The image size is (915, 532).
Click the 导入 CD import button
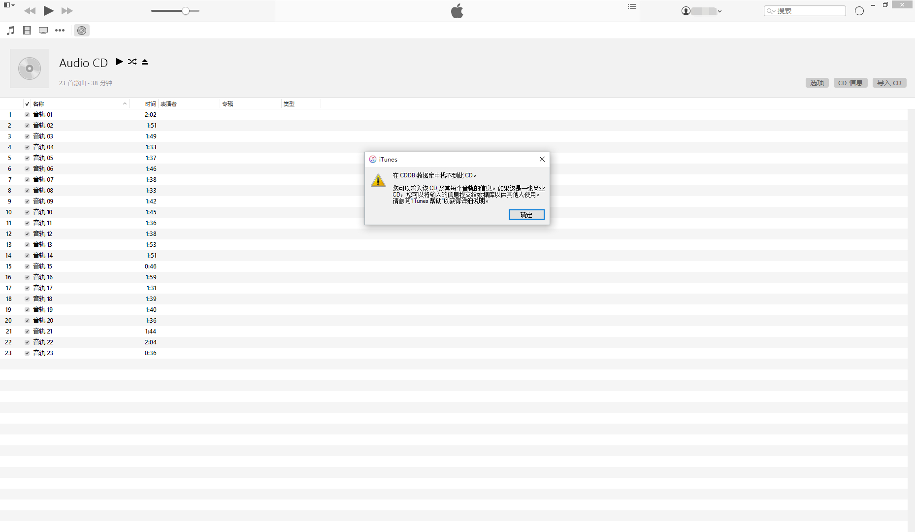pos(889,83)
